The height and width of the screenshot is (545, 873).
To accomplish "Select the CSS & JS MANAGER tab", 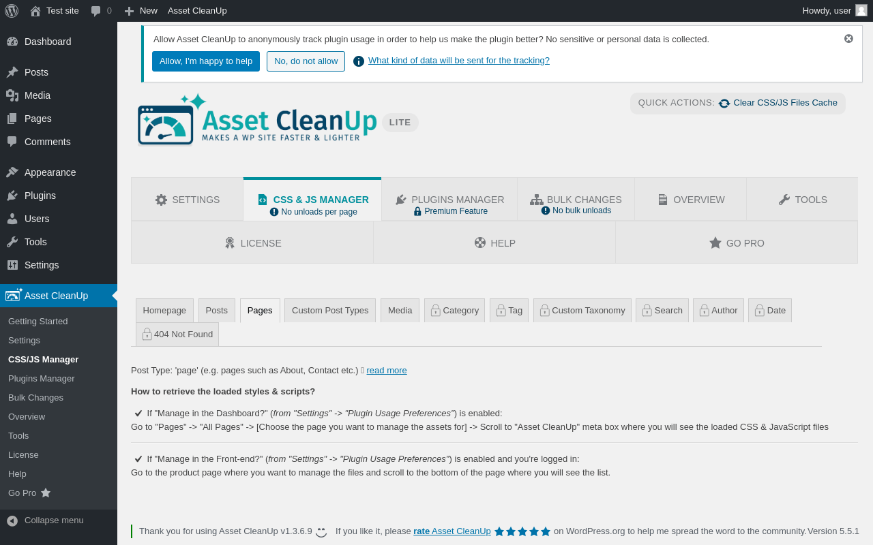I will pyautogui.click(x=312, y=200).
